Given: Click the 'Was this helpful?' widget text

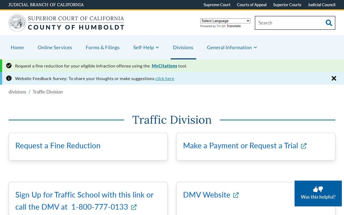Looking at the screenshot, I should [318, 197].
